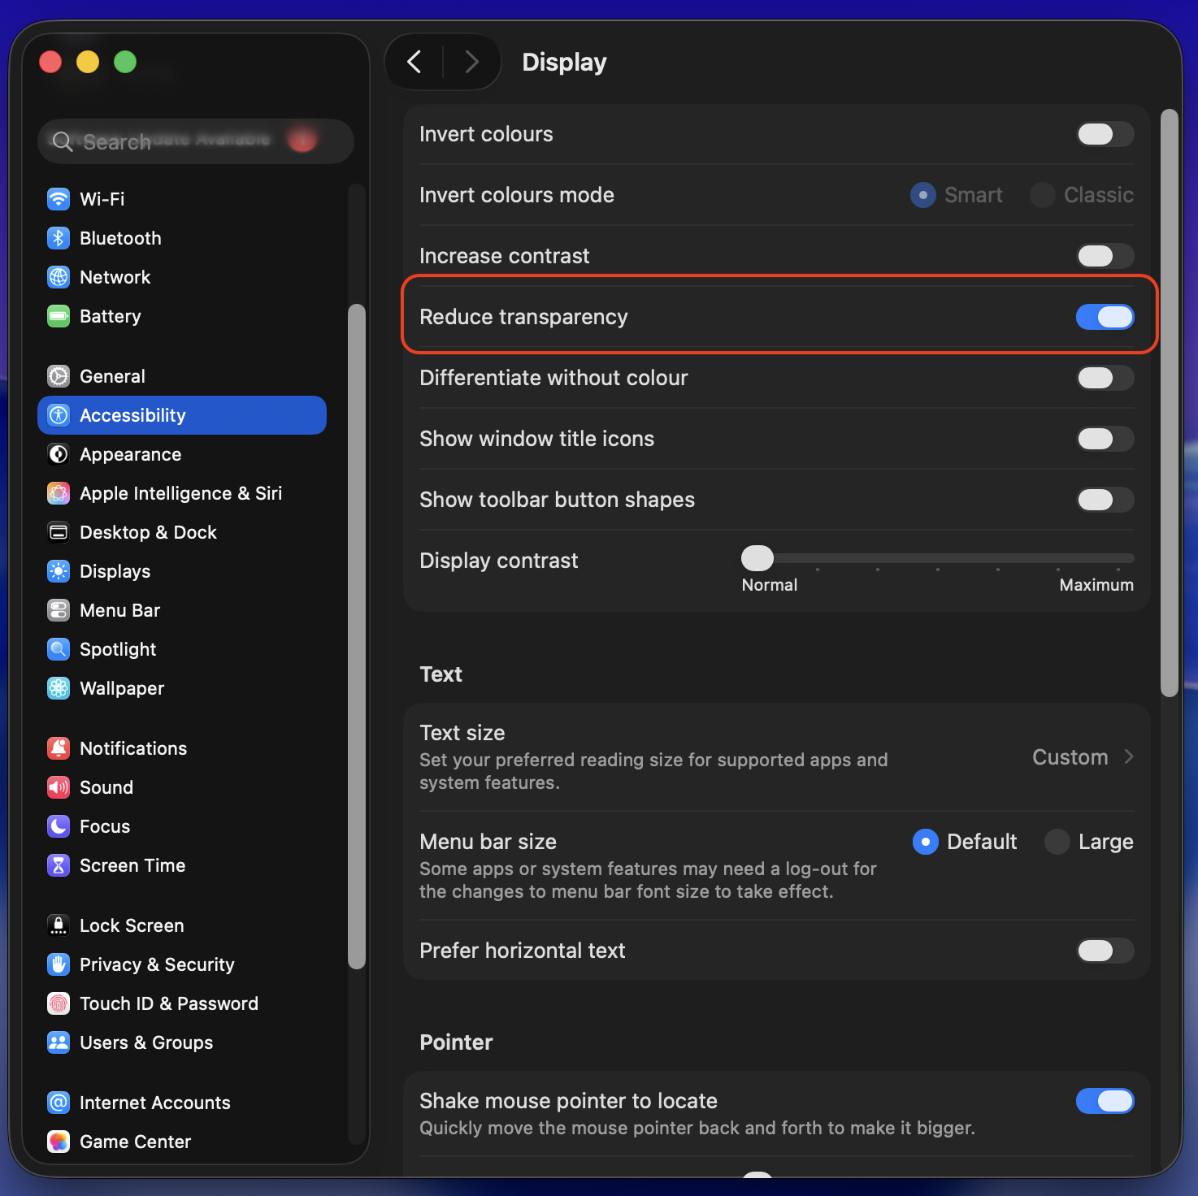The width and height of the screenshot is (1198, 1196).
Task: Click the "Invert colours mode" label
Action: point(517,195)
